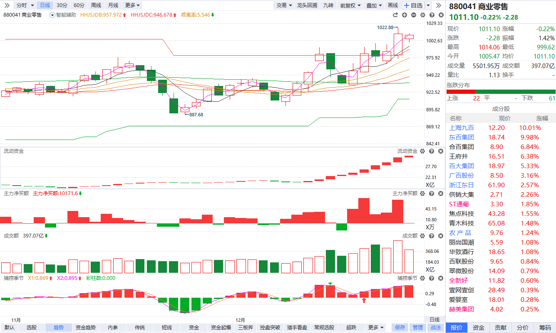Toggle the 智能辅助 option
556x333 pixels.
pyautogui.click(x=63, y=15)
